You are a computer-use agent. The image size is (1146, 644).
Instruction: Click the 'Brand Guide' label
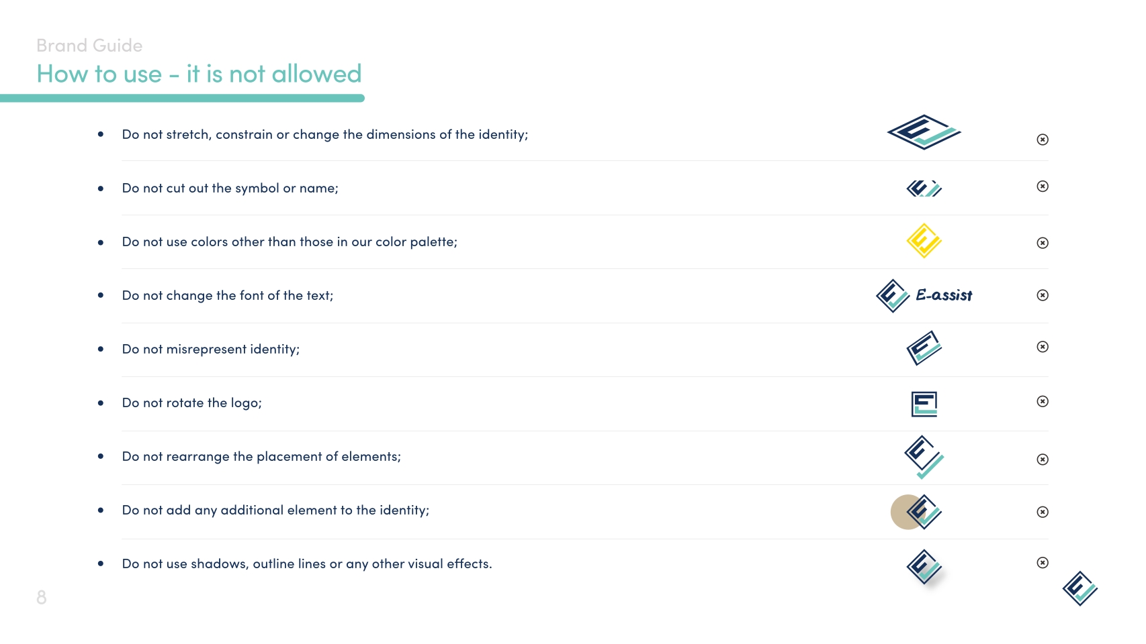(89, 46)
